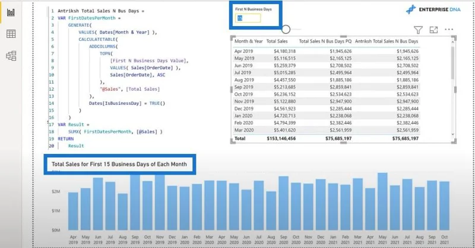Click the Total row label
The width and height of the screenshot is (475, 248).
click(x=240, y=139)
